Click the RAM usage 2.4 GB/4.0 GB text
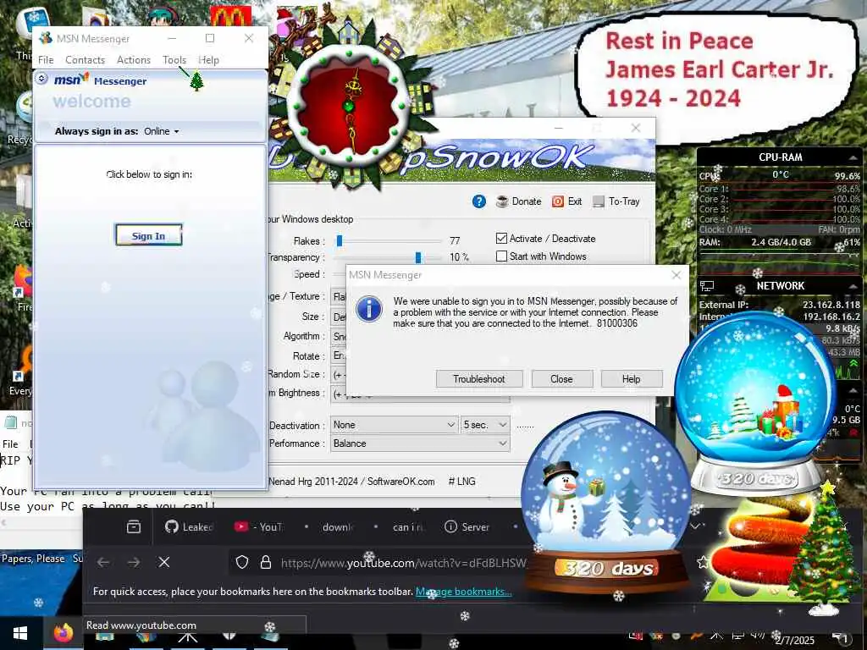867x650 pixels. click(781, 242)
